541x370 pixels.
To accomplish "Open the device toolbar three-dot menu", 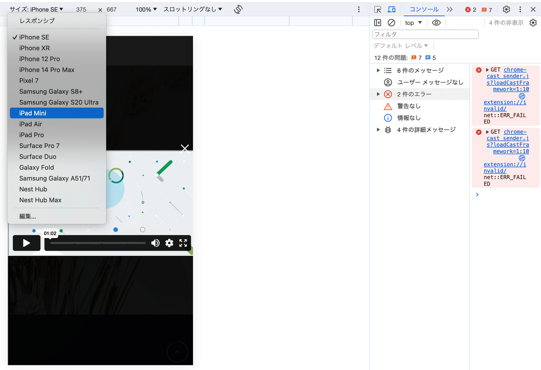I will tap(359, 9).
